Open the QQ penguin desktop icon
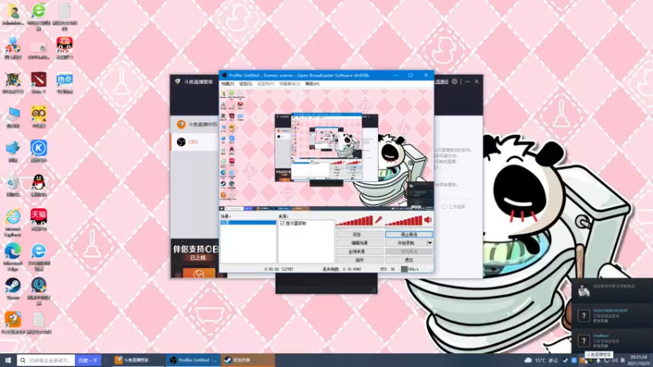The image size is (653, 367). [38, 185]
